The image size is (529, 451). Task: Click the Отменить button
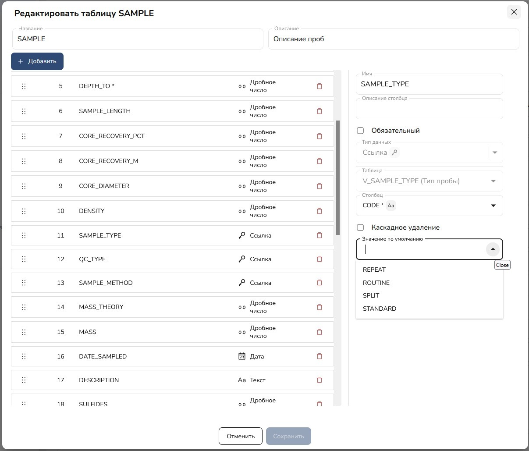tap(241, 436)
